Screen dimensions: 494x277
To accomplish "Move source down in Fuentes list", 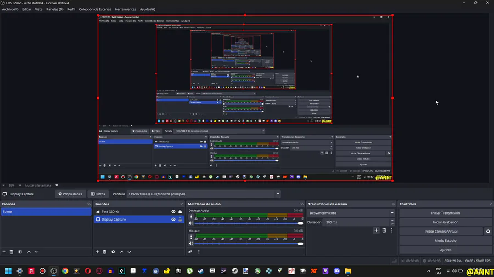I will (x=129, y=252).
